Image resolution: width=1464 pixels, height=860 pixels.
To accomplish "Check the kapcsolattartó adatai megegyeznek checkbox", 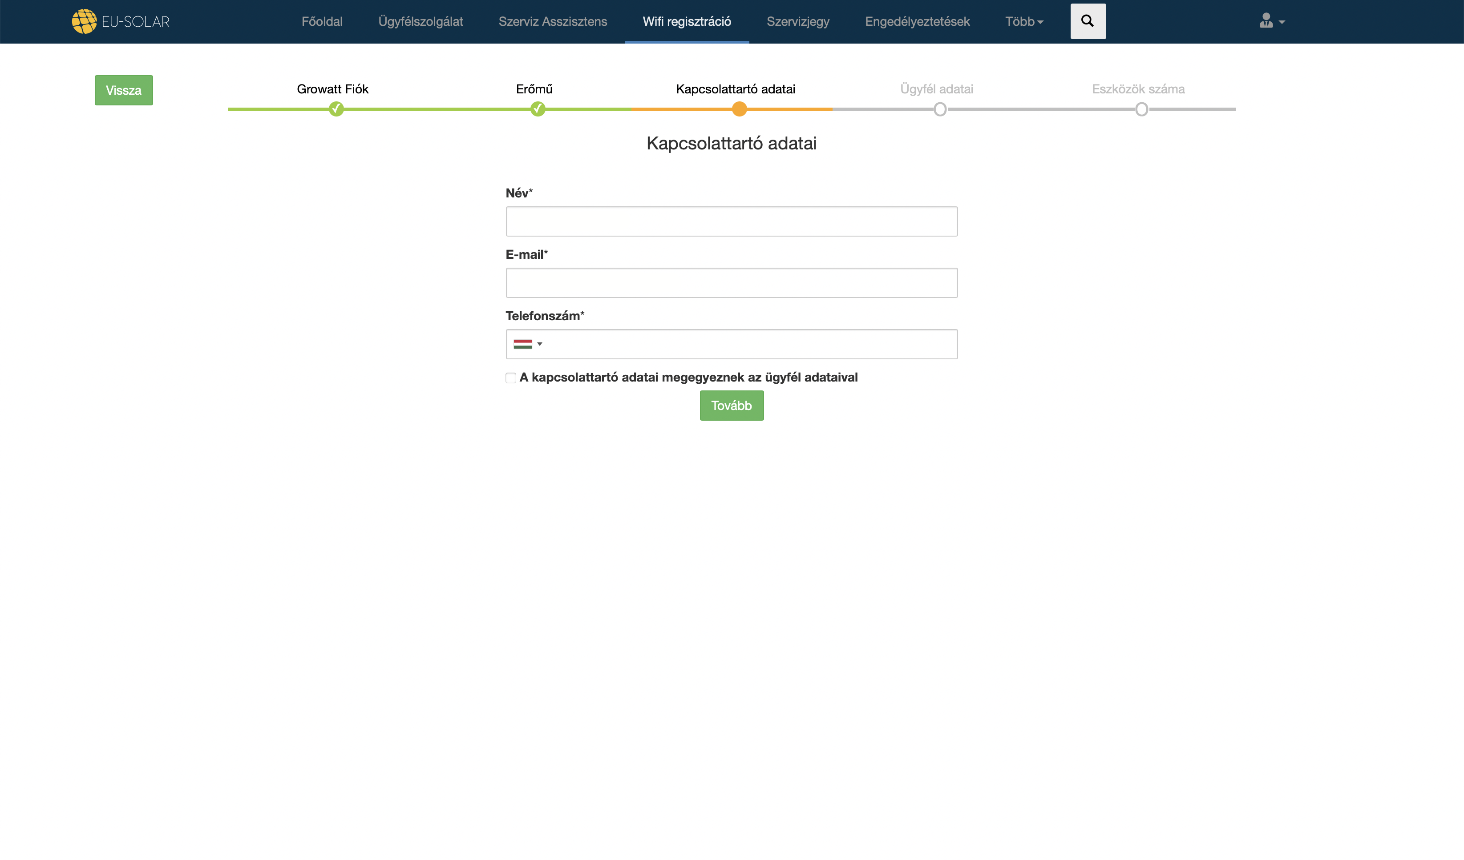I will click(511, 378).
